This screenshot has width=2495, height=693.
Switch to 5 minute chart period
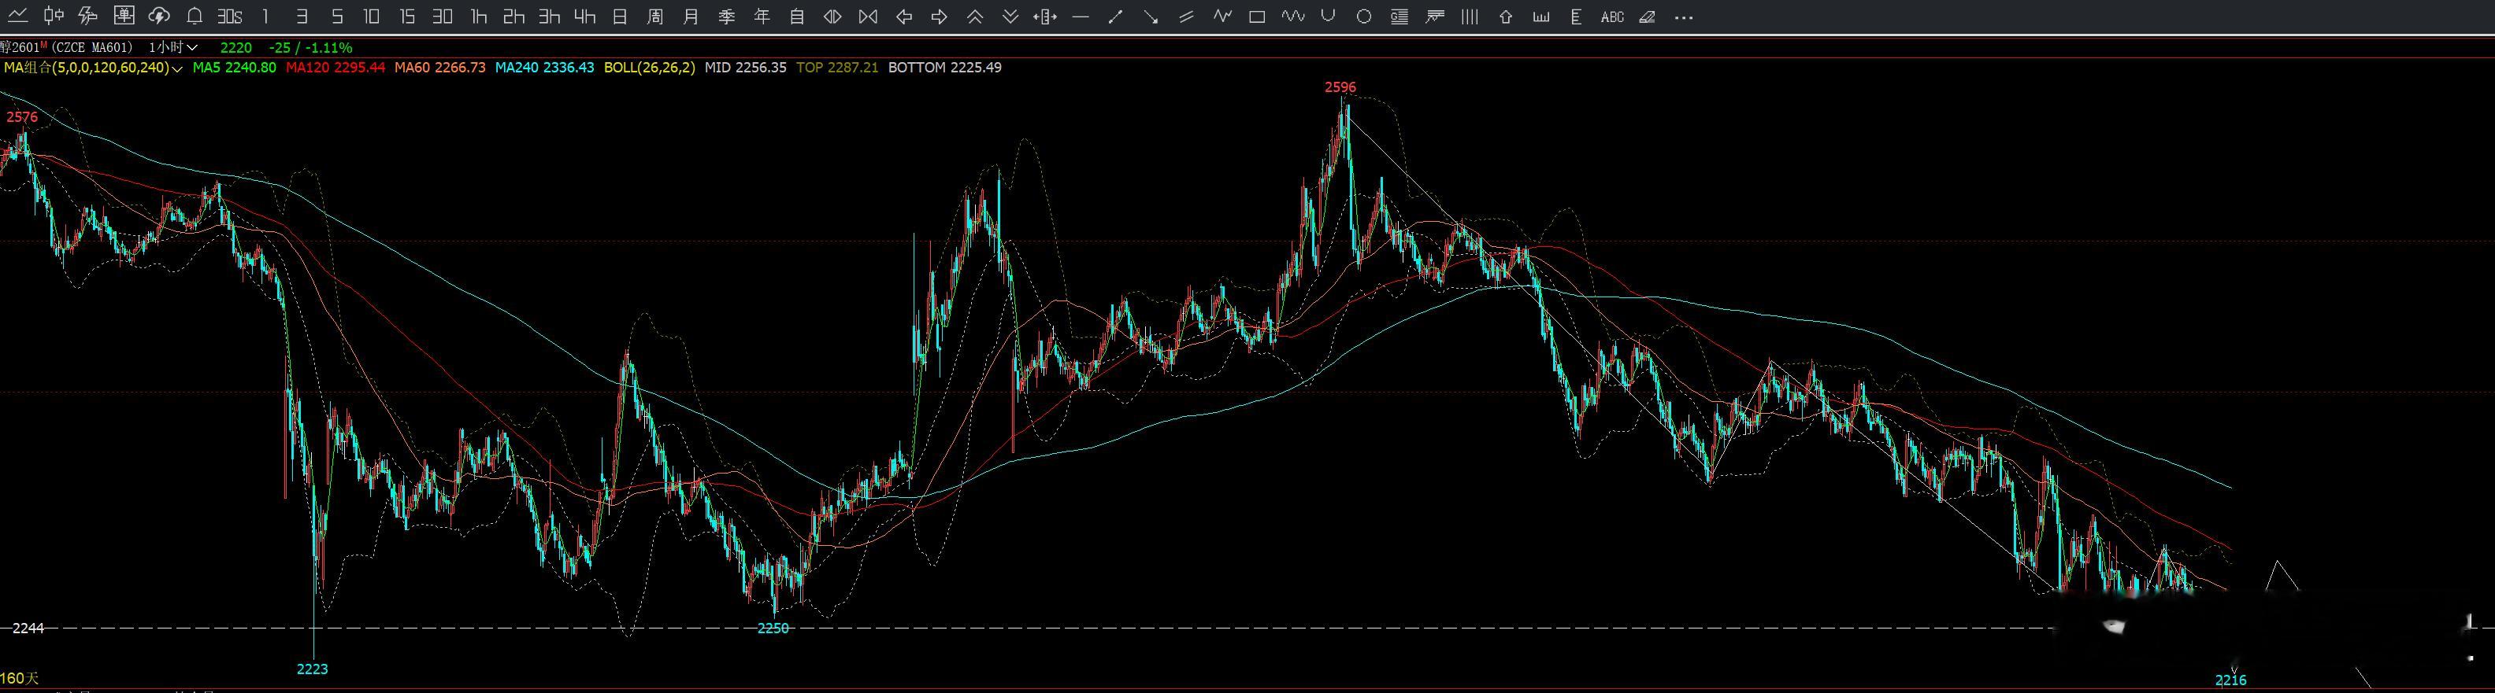coord(337,17)
